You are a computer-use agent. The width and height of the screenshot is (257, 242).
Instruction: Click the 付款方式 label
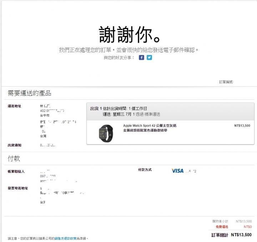[145, 170]
